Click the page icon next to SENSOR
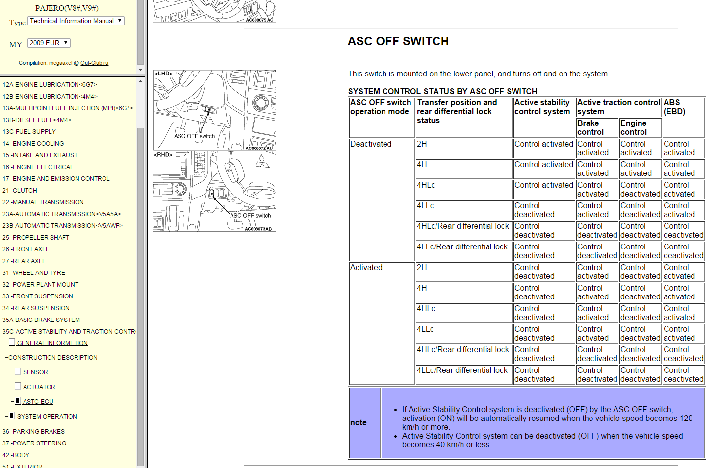718x468 pixels. 18,372
